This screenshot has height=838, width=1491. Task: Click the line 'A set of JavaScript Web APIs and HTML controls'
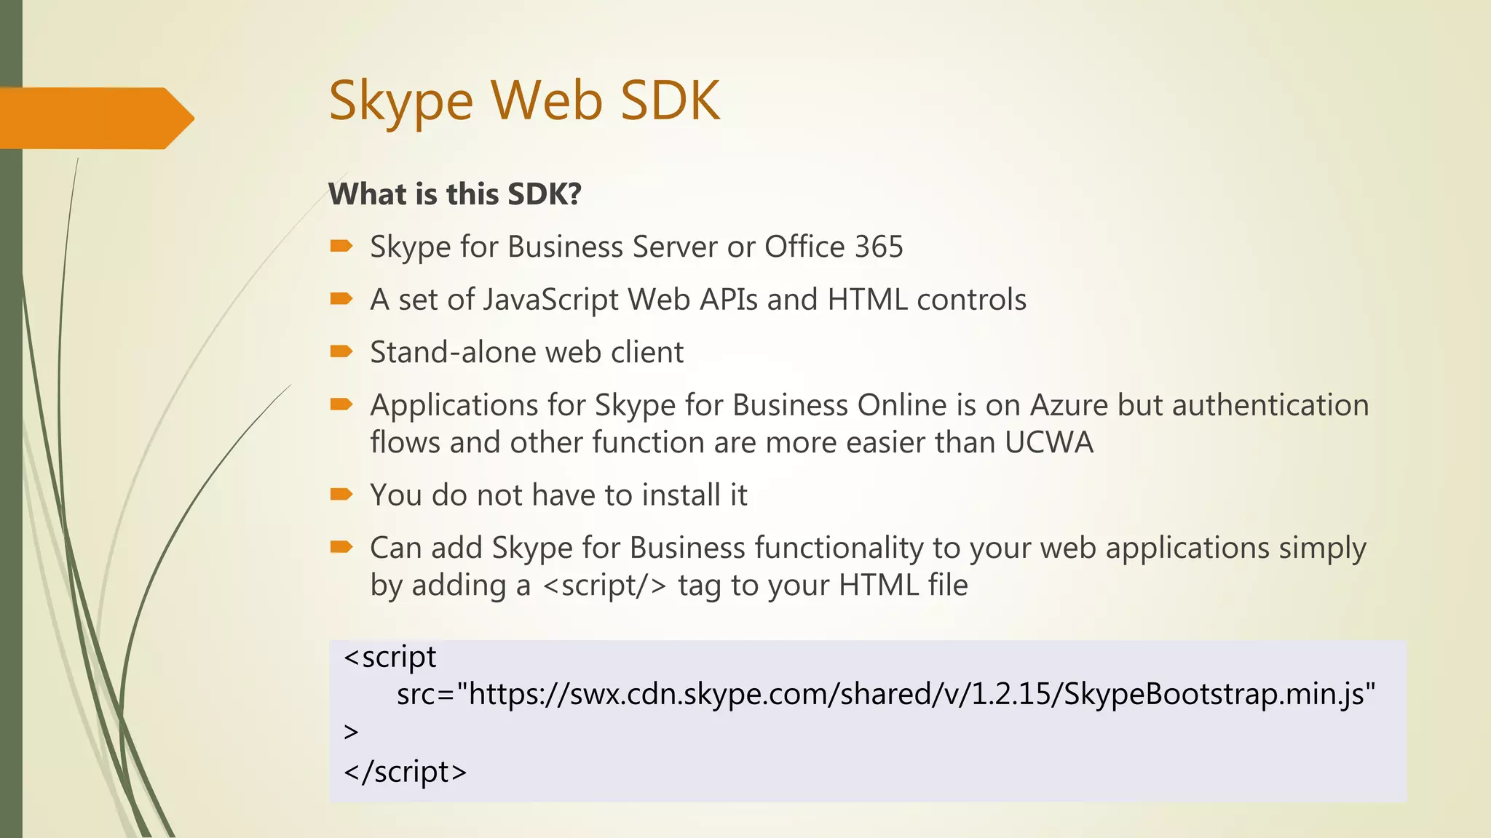698,300
